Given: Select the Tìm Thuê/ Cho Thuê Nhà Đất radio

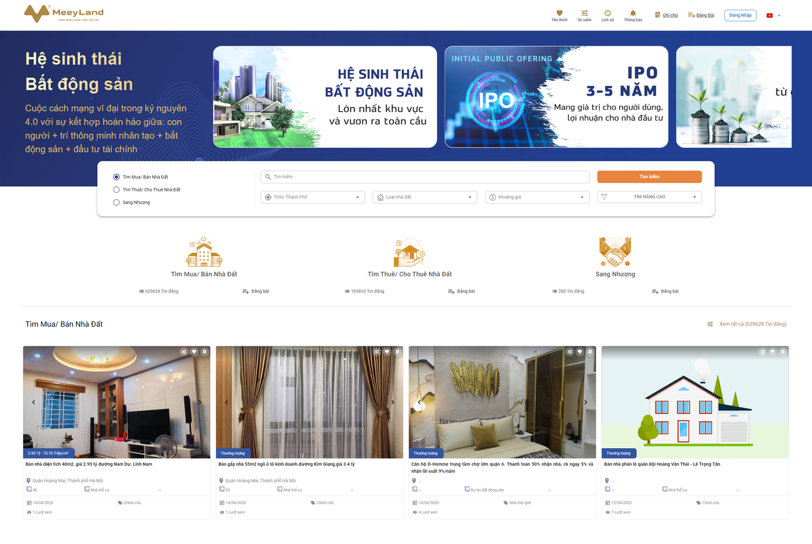Looking at the screenshot, I should 116,190.
